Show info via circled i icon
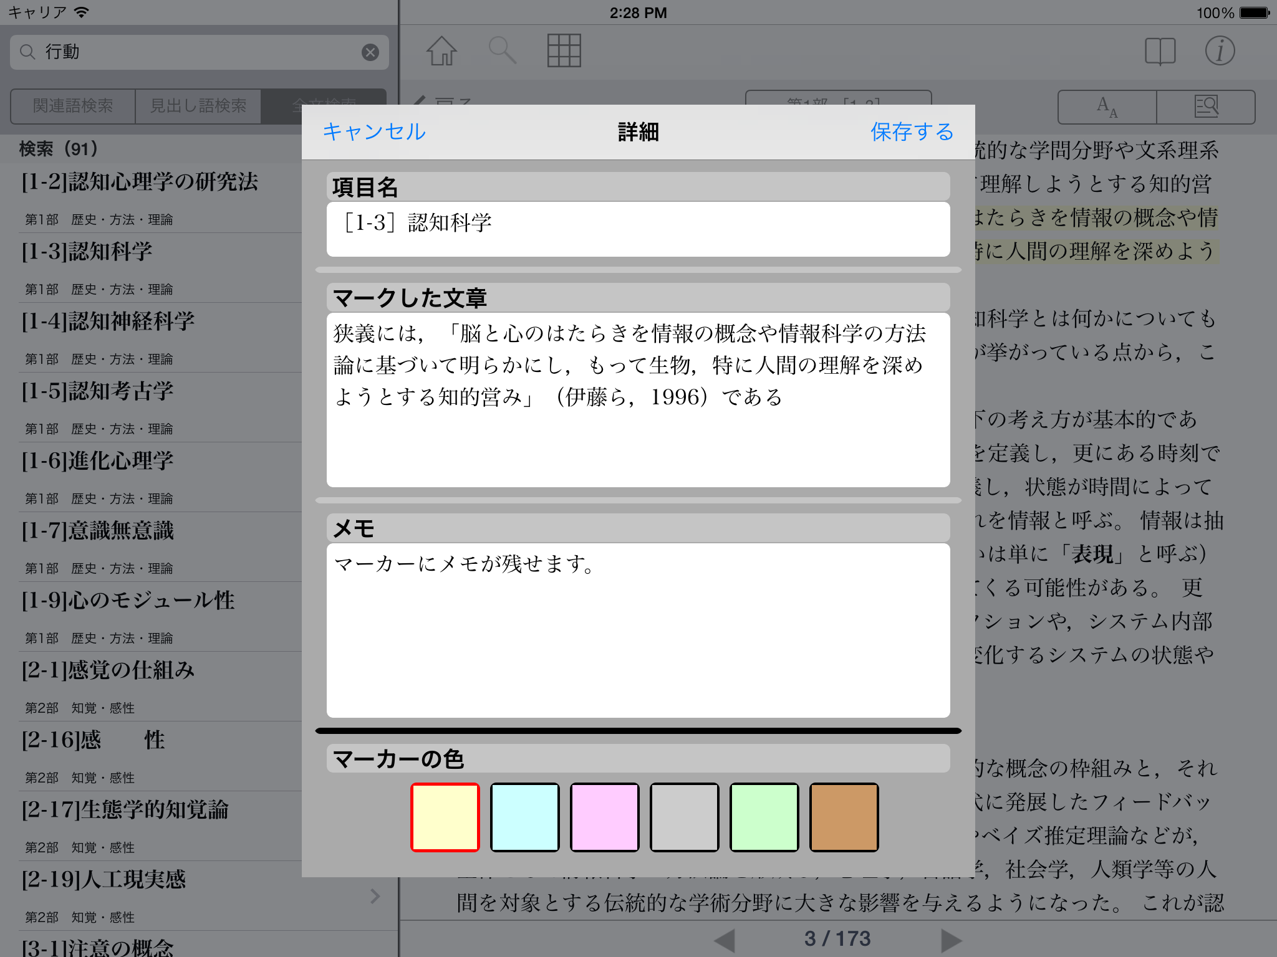 pos(1220,51)
